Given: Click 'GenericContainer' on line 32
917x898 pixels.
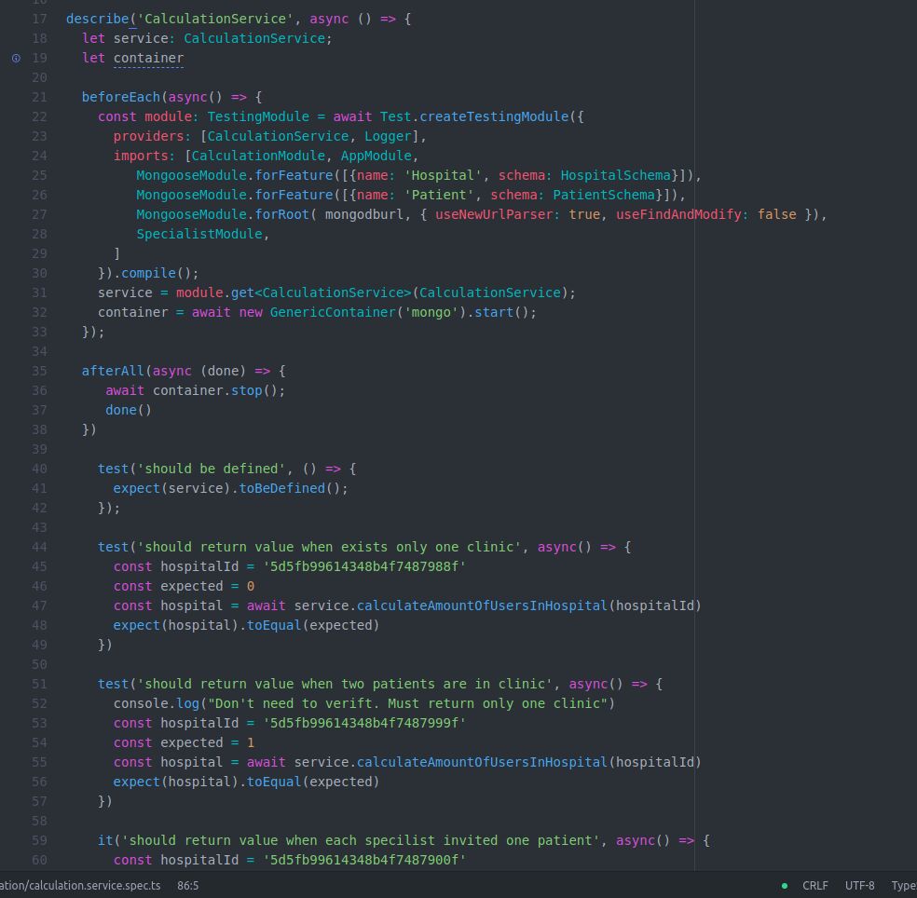Looking at the screenshot, I should 333,312.
